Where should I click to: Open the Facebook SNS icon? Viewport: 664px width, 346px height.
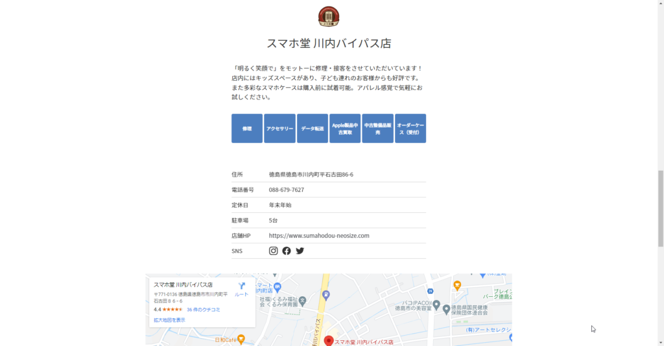287,251
